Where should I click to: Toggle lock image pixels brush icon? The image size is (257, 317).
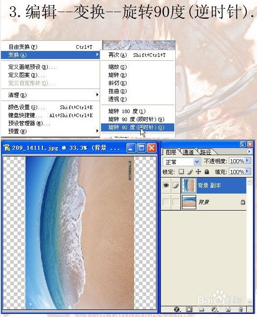(x=190, y=172)
